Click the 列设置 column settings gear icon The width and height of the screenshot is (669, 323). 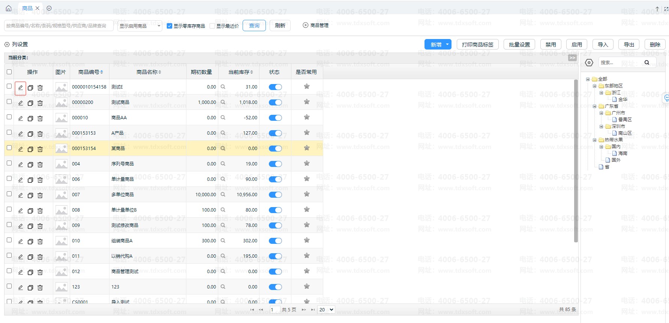tap(7, 44)
